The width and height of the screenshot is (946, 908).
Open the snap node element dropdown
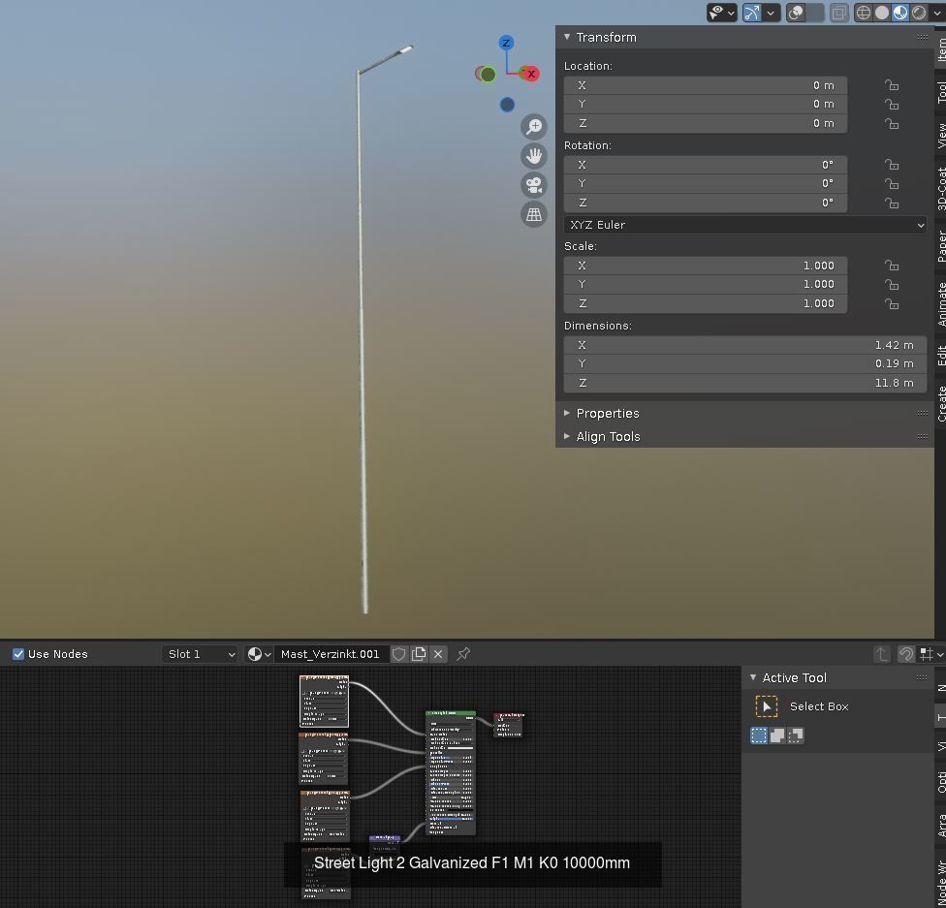tap(931, 654)
